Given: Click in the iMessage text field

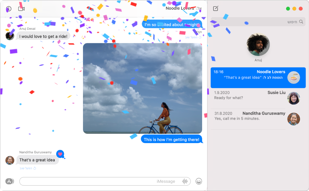Looking at the screenshot, I should [x=105, y=181].
